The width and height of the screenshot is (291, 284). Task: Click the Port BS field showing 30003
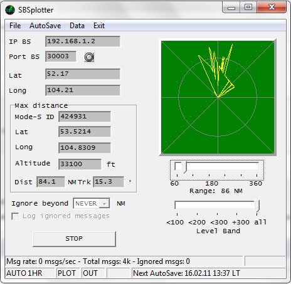pos(61,56)
